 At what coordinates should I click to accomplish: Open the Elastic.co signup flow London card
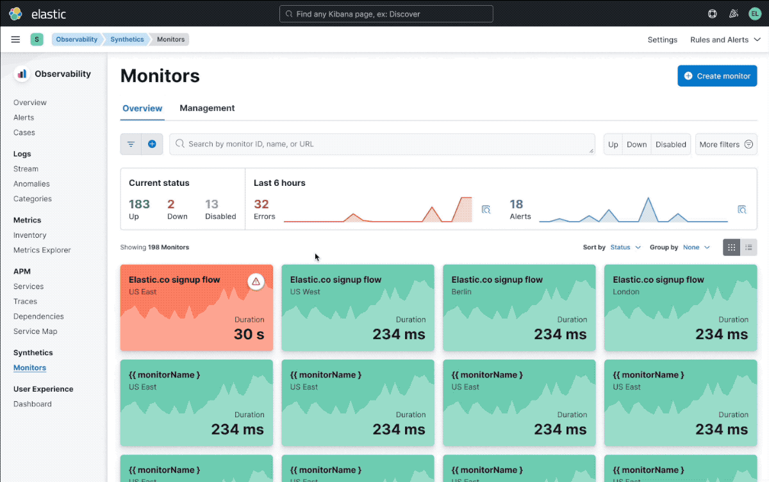[681, 308]
